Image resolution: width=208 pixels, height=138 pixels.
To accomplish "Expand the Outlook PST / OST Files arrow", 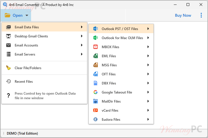I will pyautogui.click(x=148, y=29).
